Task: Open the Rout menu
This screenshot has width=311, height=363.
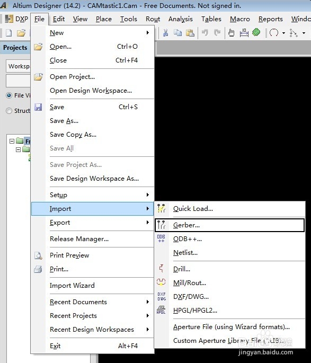Action: tap(153, 19)
